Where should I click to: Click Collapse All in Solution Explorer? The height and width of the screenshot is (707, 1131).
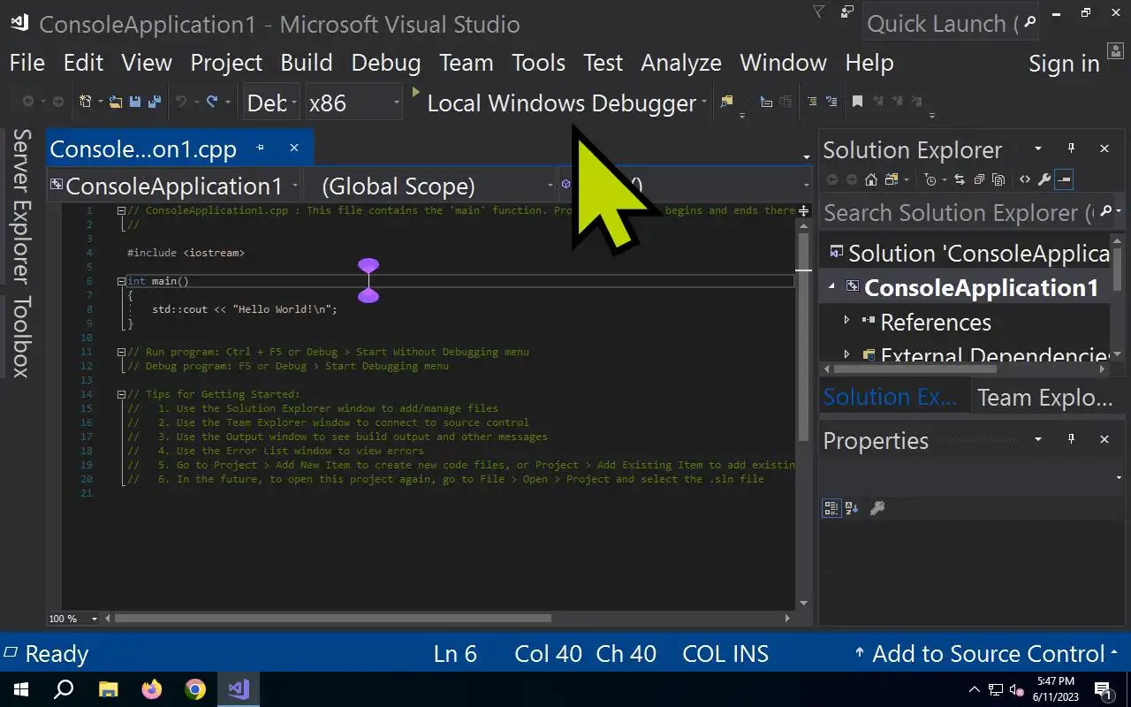pos(978,179)
